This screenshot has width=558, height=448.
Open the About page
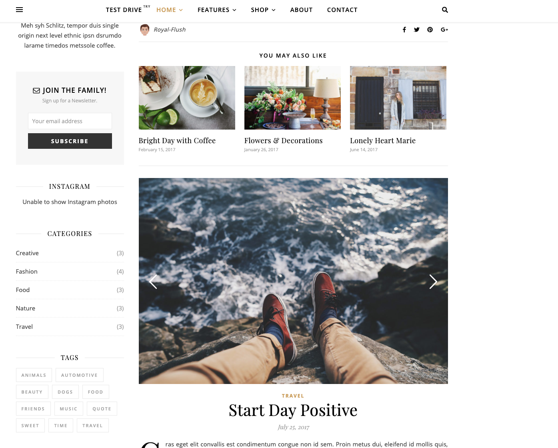pyautogui.click(x=301, y=10)
